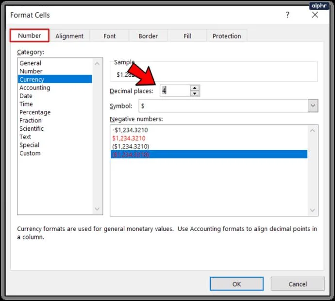The width and height of the screenshot is (335, 301).
Task: Switch to the Border tab
Action: click(148, 36)
